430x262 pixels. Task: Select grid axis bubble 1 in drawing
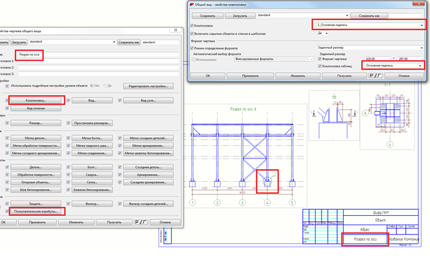pos(193,203)
